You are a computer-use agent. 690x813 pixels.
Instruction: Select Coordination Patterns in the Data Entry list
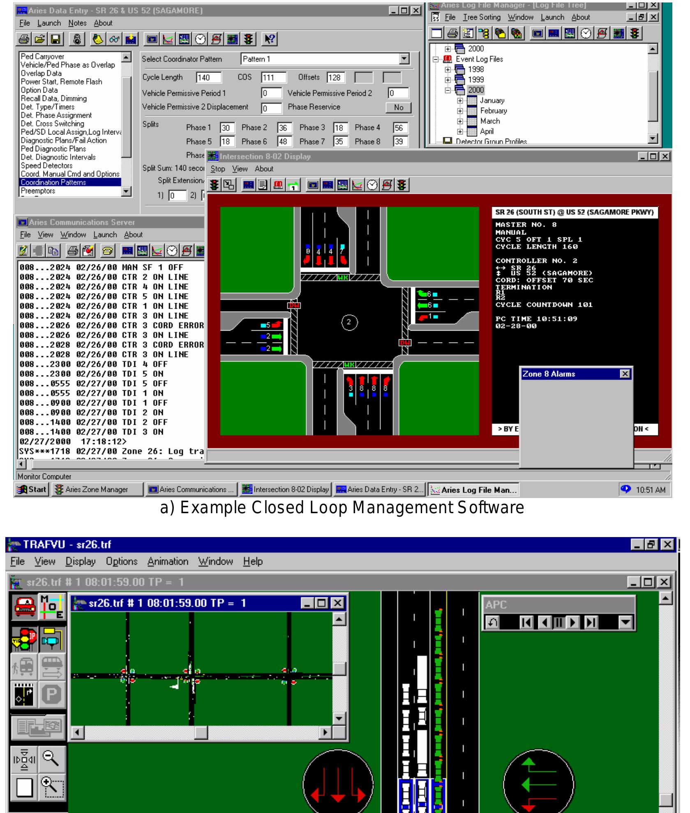click(x=70, y=182)
